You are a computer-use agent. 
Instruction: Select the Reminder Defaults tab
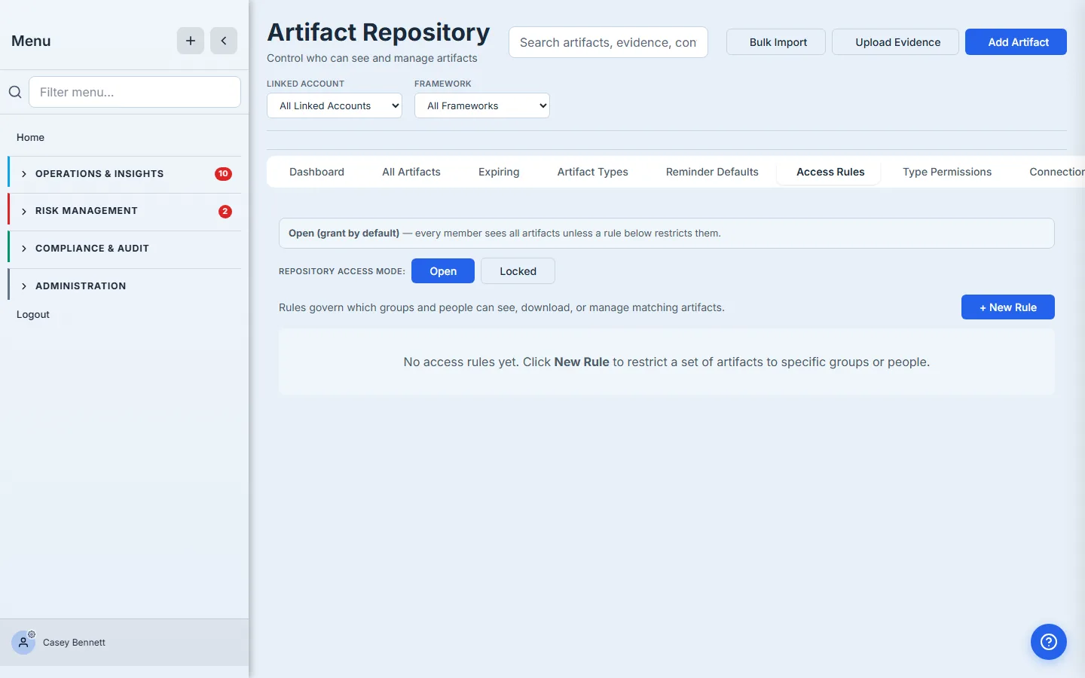click(712, 172)
